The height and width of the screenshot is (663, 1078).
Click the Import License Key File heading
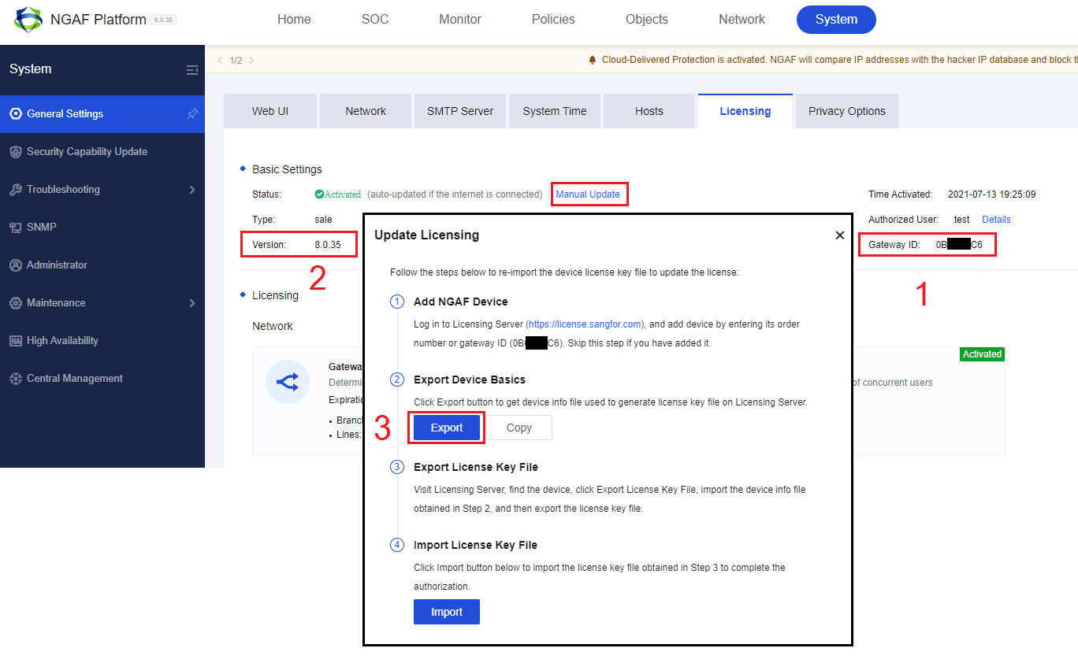475,545
